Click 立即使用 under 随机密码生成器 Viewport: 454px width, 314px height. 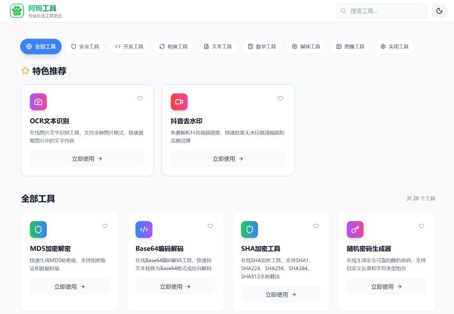point(386,286)
